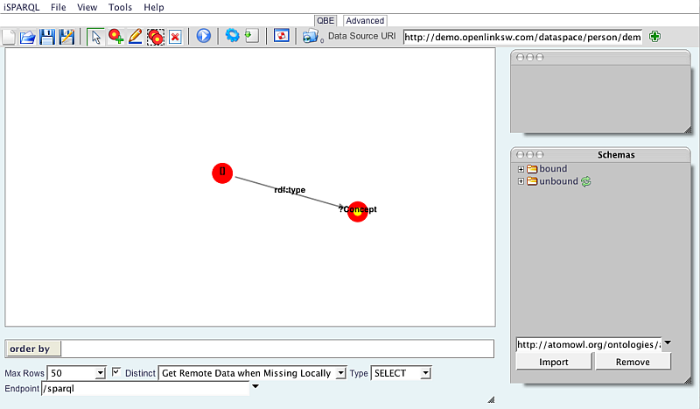Screen dimensions: 700x409
Task: Choose the group nodes selection tool
Action: 156,37
